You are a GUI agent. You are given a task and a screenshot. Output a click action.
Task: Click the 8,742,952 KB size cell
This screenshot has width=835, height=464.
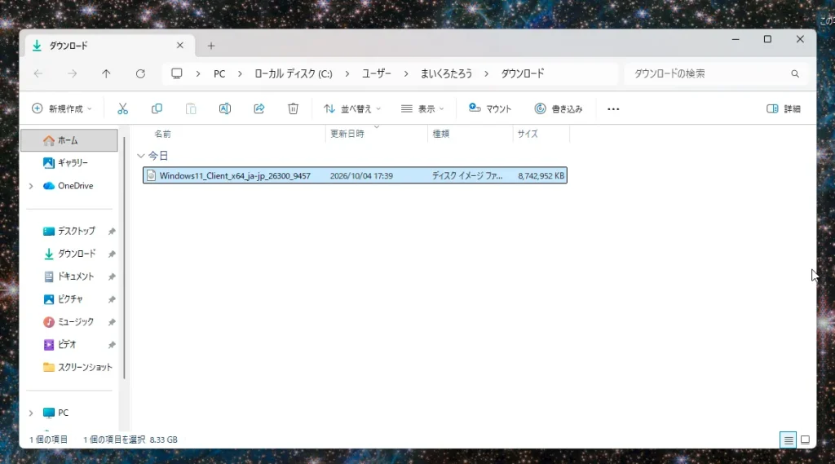click(541, 176)
